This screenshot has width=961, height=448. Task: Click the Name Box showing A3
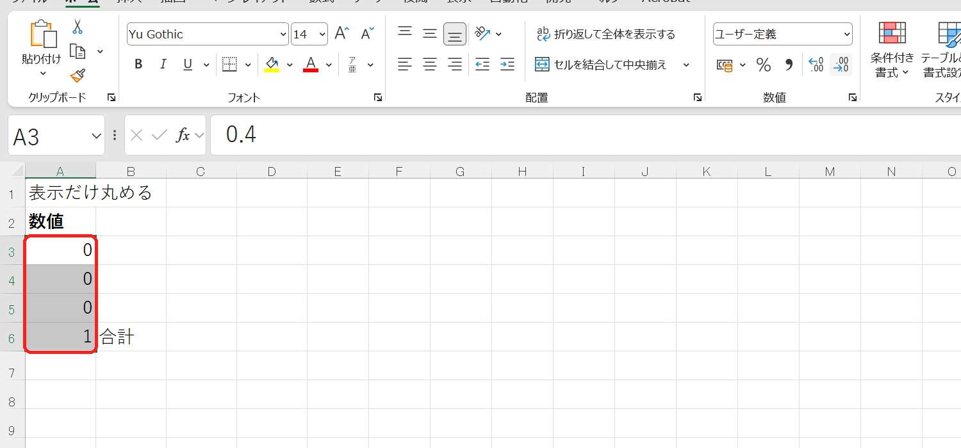[x=56, y=136]
